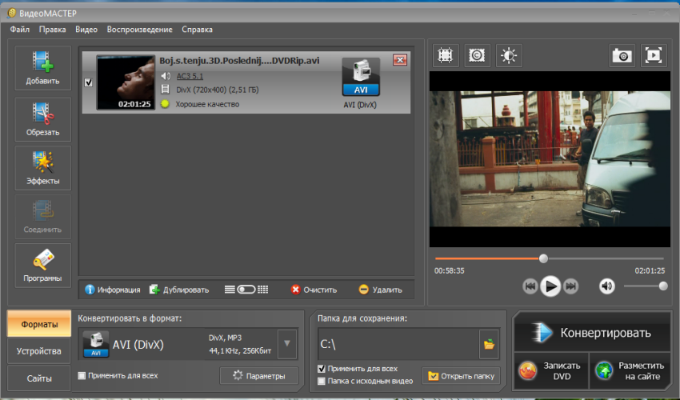Viewport: 680px width, 400px height.
Task: Show file Информация
Action: pos(112,290)
